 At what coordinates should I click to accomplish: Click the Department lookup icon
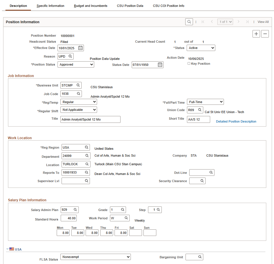click(86, 156)
